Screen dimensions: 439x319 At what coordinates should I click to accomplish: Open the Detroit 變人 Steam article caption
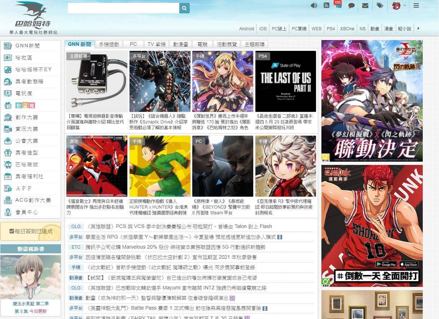221,207
